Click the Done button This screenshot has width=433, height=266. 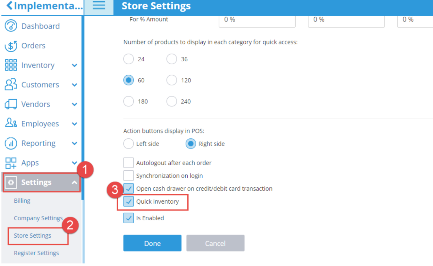point(152,243)
